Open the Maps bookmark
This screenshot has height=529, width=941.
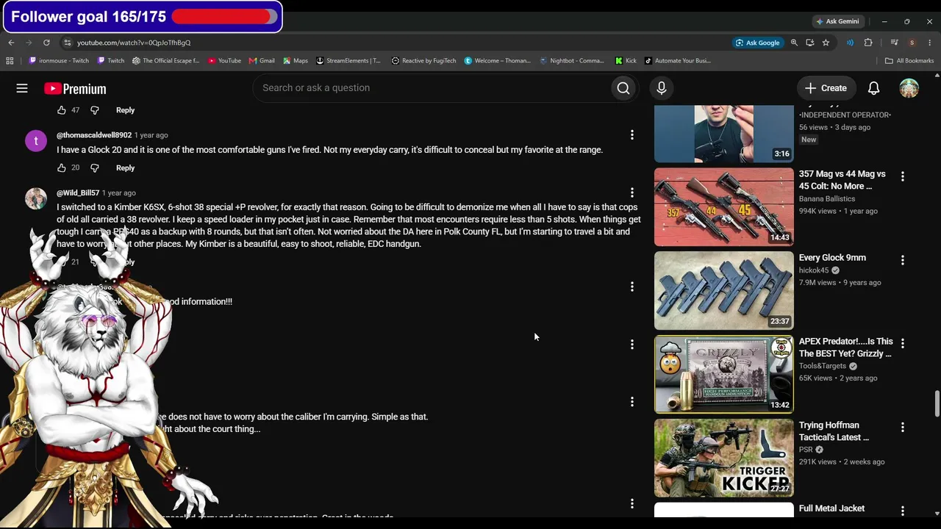[296, 61]
